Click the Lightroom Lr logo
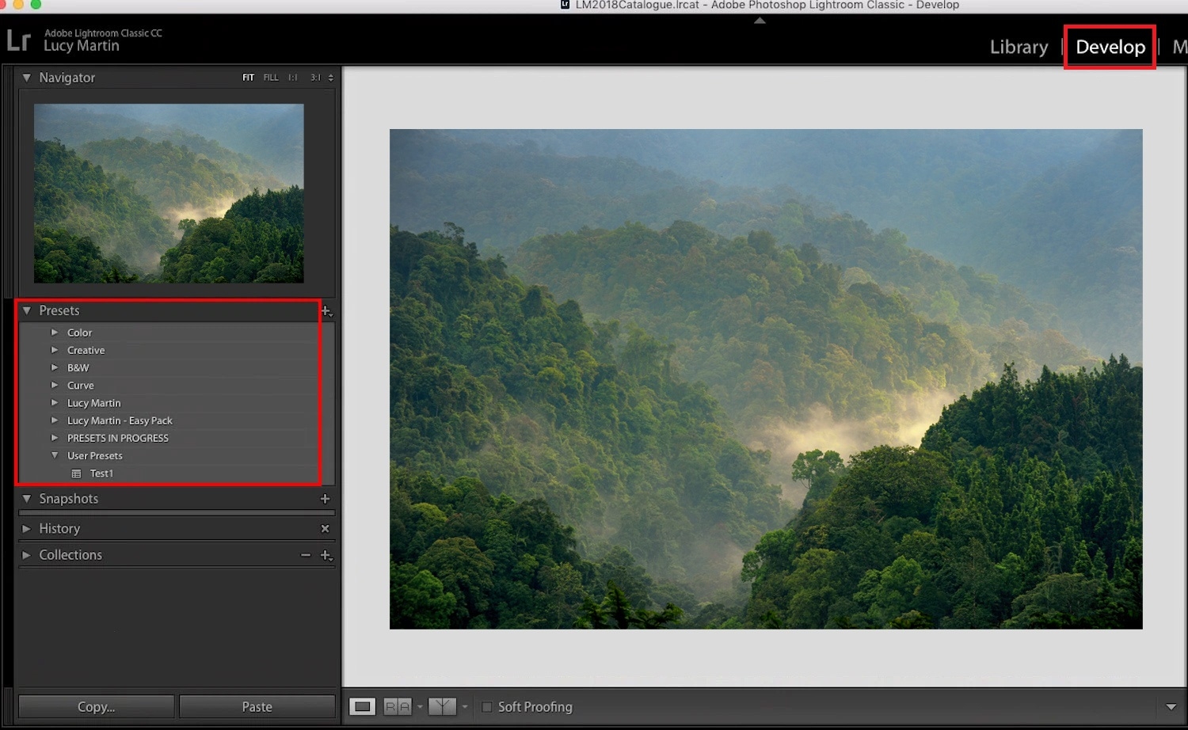This screenshot has width=1188, height=730. (x=19, y=40)
